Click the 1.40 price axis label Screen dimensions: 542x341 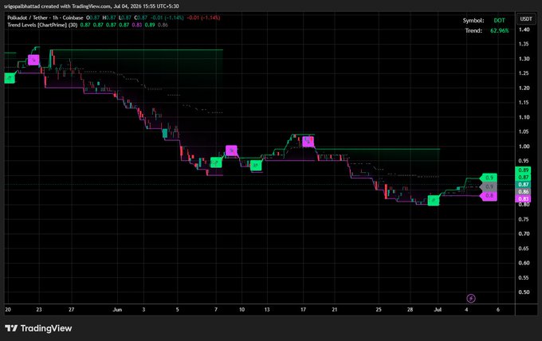pyautogui.click(x=524, y=29)
